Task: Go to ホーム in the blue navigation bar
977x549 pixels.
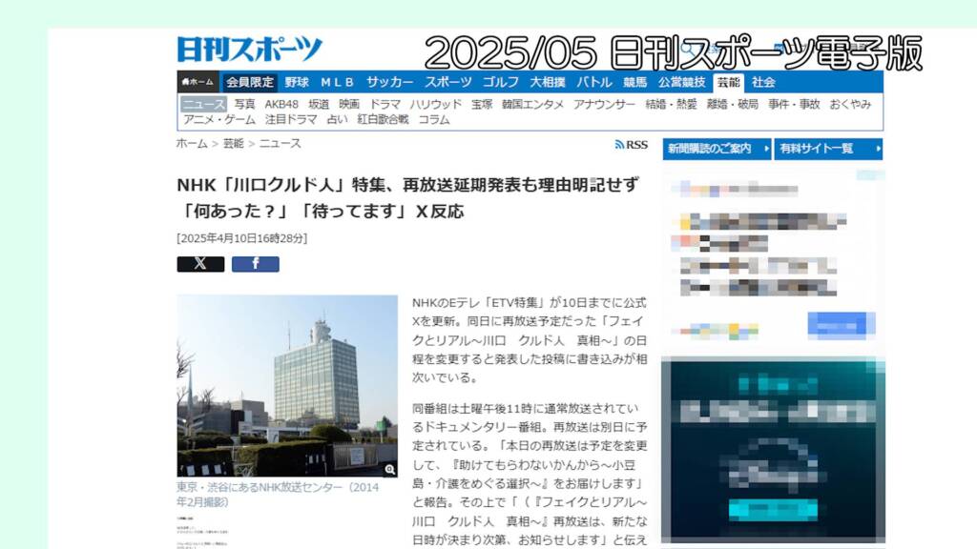Action: pos(198,82)
